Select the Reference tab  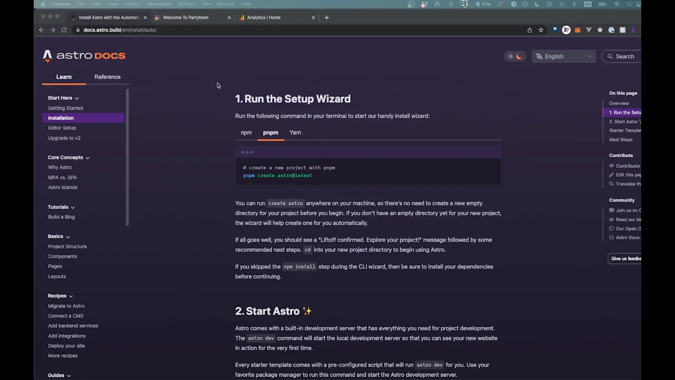coord(107,77)
